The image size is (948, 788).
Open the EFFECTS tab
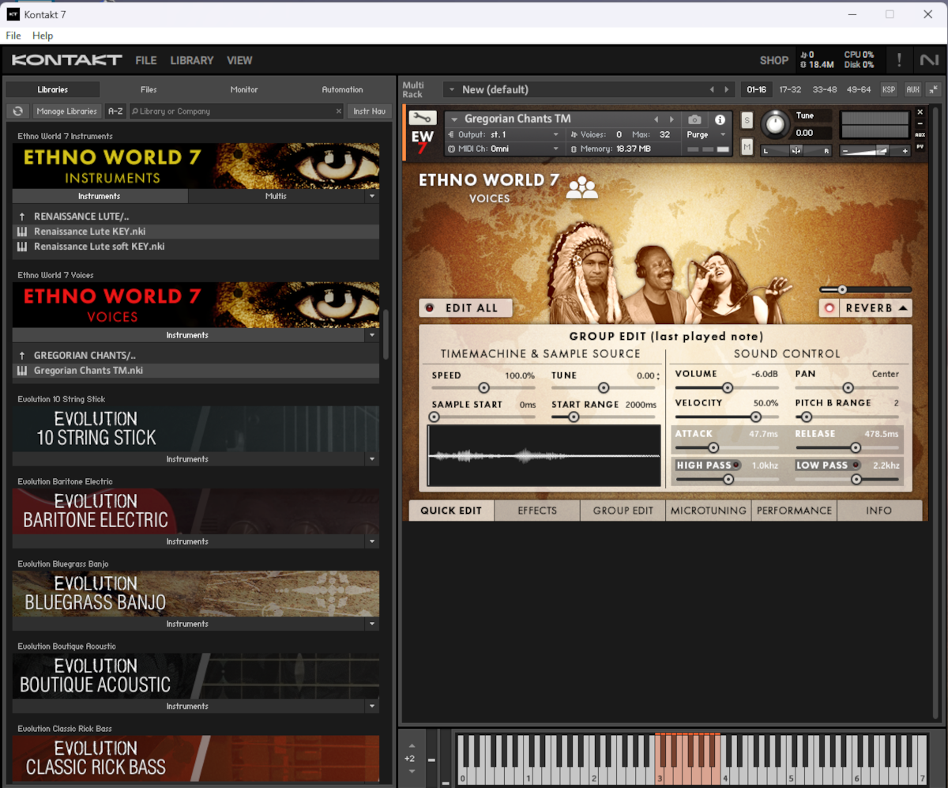pos(537,511)
